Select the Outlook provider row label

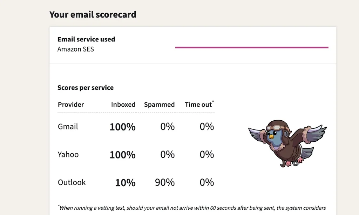(x=72, y=182)
